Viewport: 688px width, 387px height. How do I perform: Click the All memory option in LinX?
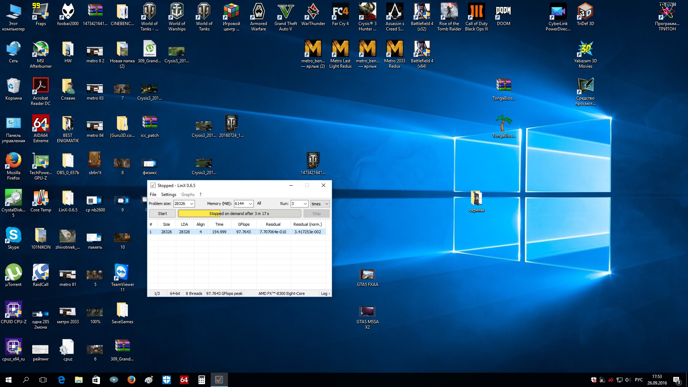point(259,203)
